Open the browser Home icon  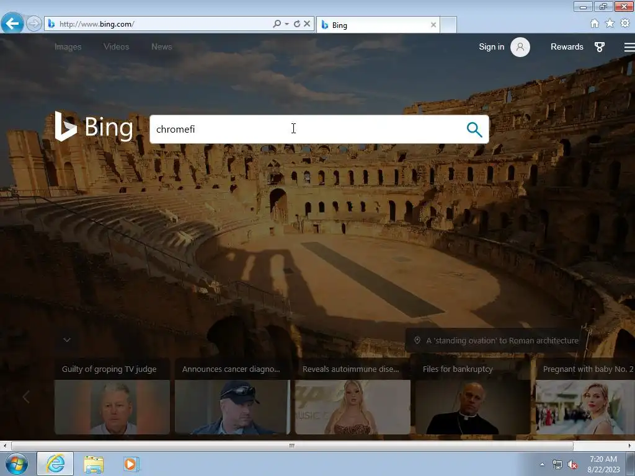(x=595, y=24)
